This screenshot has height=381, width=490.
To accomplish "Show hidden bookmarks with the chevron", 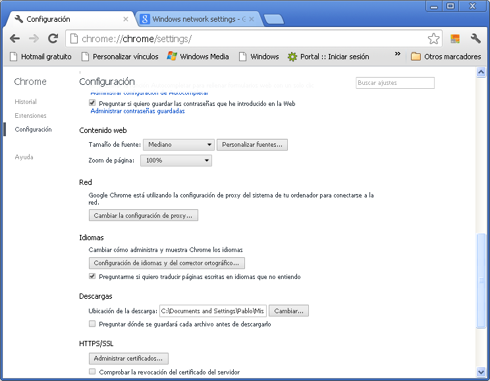I will coord(397,55).
